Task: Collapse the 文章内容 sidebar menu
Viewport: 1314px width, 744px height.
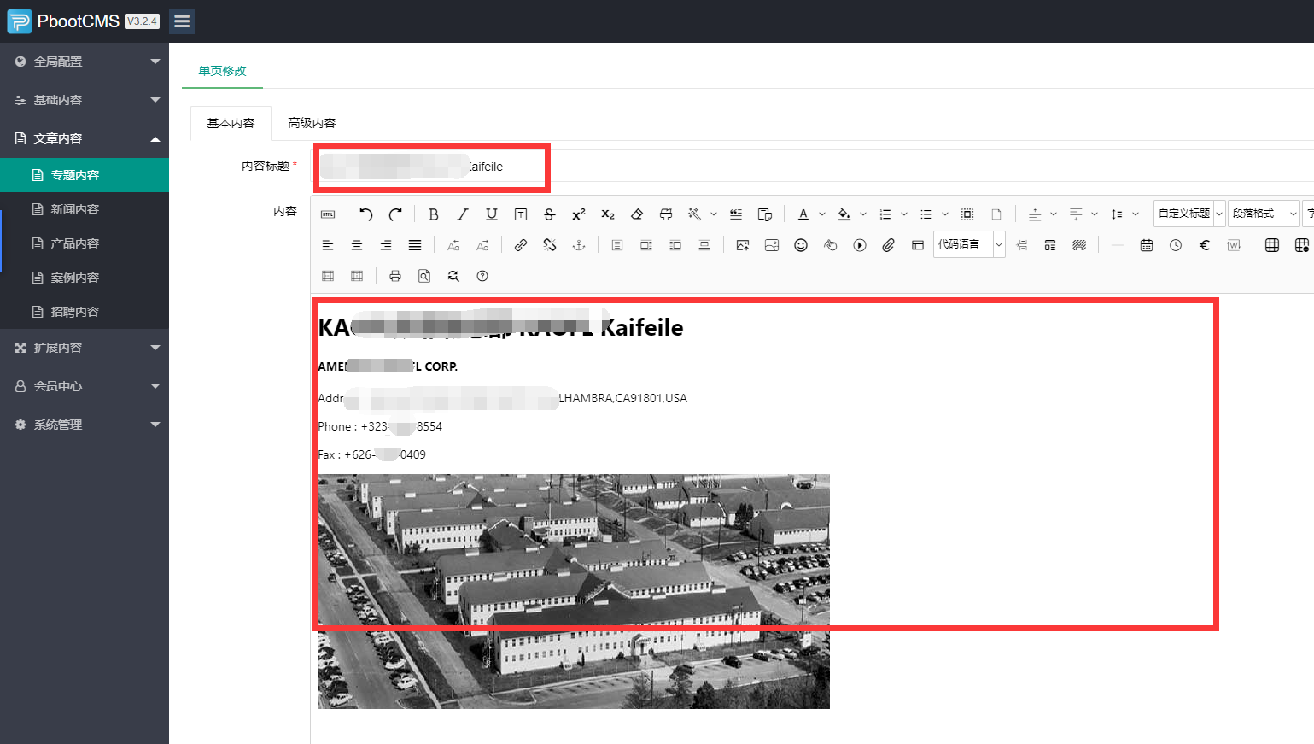Action: [x=85, y=138]
